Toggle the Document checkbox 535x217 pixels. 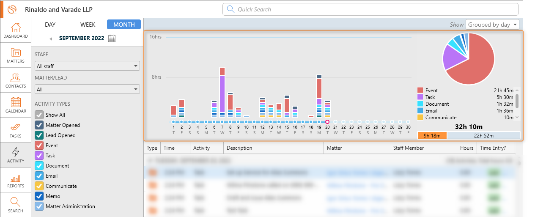[x=39, y=166]
